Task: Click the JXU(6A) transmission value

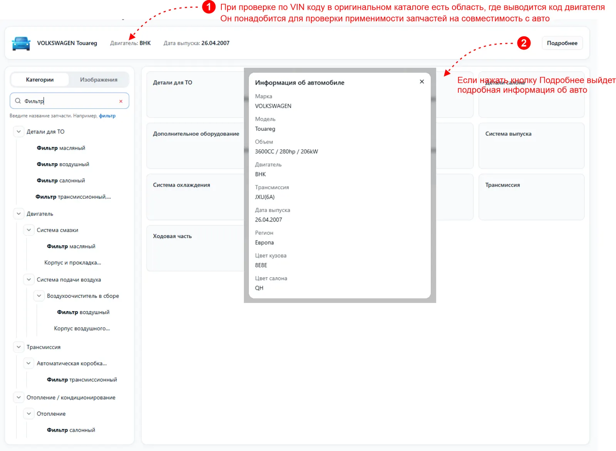Action: click(264, 197)
